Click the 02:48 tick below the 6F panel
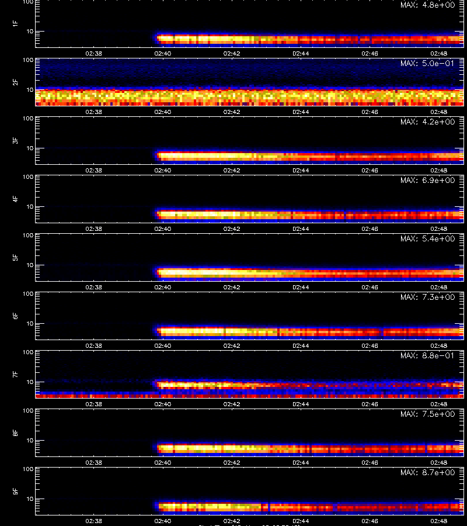 [439, 345]
